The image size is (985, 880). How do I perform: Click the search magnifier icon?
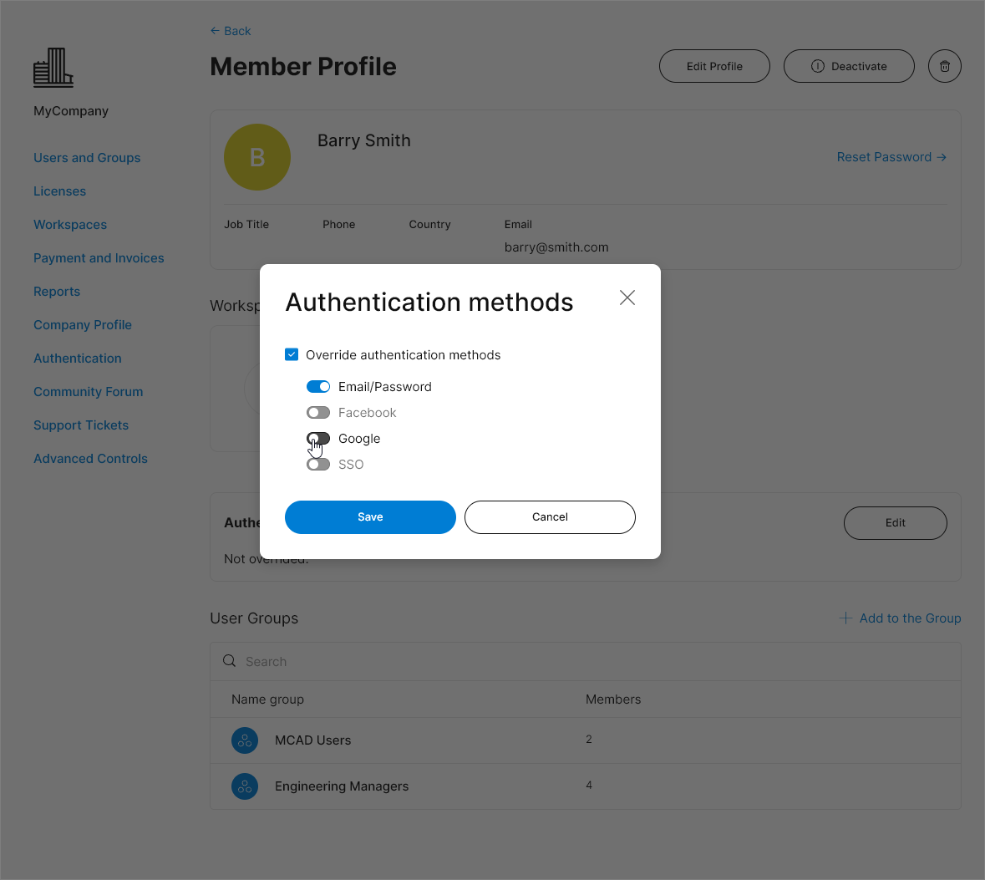(x=229, y=661)
